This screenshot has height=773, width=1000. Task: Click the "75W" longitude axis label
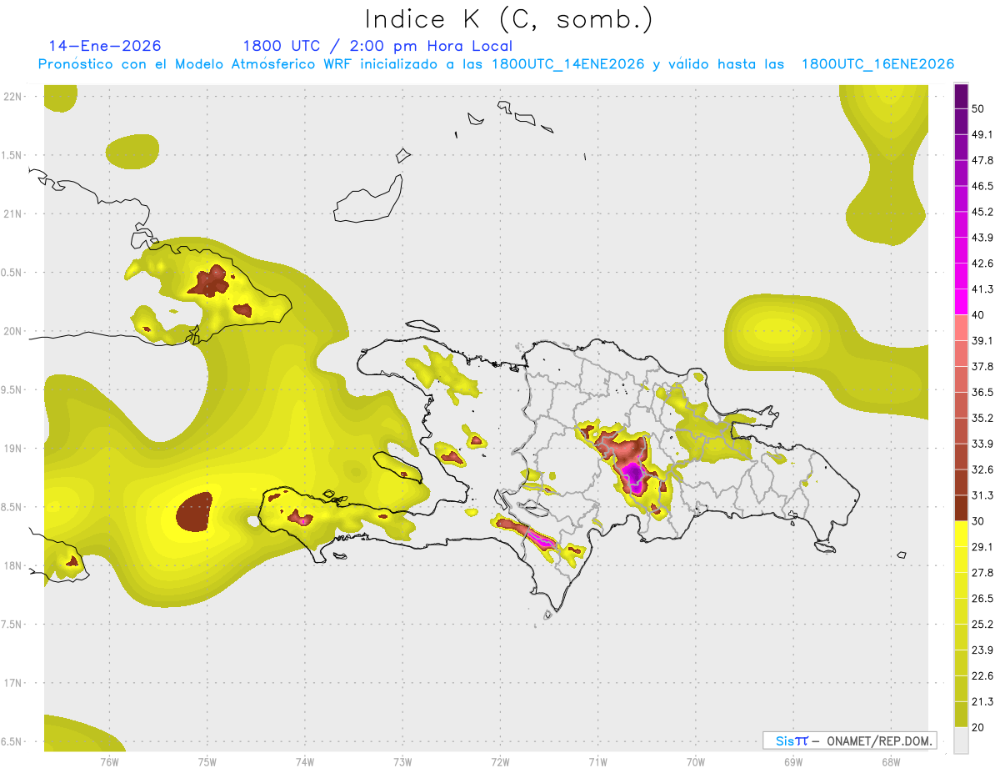[207, 761]
